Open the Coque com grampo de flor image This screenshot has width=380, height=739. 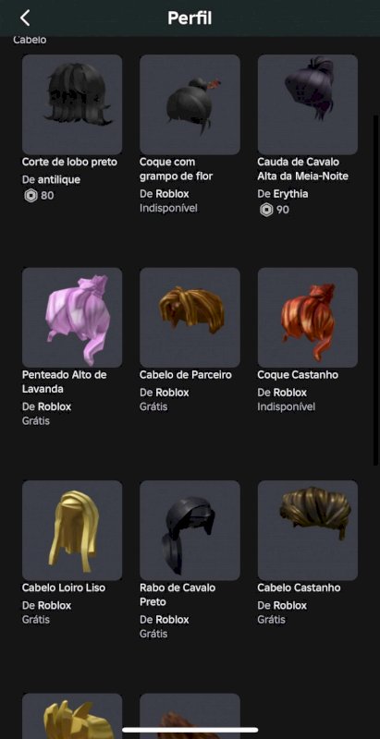click(190, 104)
